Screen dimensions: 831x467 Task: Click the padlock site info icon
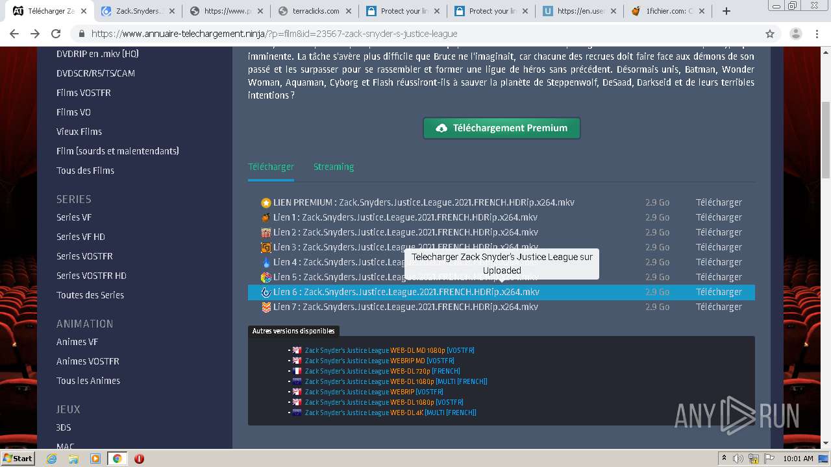pyautogui.click(x=82, y=34)
